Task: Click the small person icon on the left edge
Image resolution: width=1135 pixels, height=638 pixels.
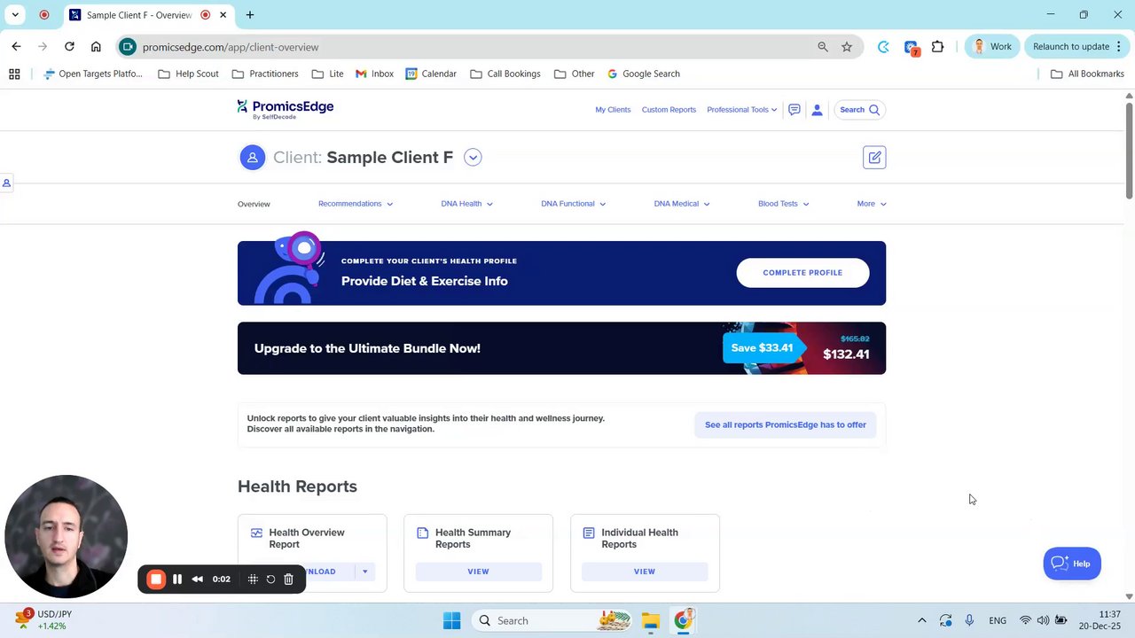Action: coord(6,183)
